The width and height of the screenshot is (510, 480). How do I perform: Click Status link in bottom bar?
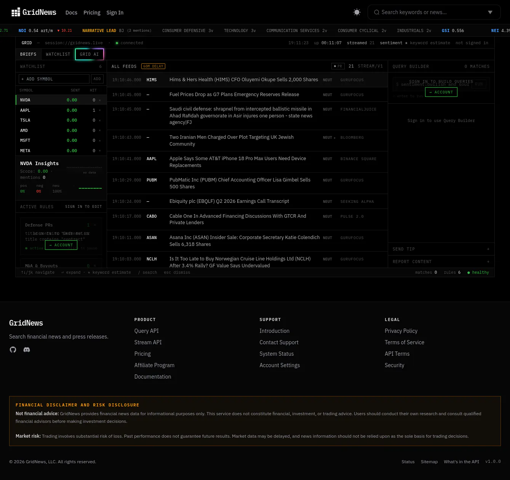click(x=408, y=462)
